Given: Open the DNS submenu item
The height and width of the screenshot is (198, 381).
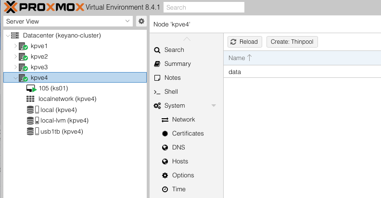Looking at the screenshot, I should 178,147.
